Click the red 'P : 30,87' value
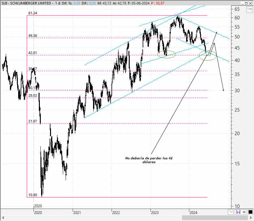This screenshot has width=254, height=221. pyautogui.click(x=158, y=3)
